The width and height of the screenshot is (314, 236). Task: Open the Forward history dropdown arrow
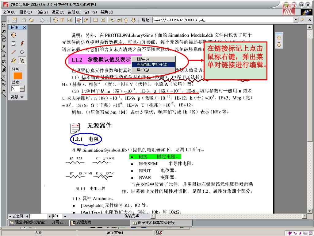pyautogui.click(x=47, y=20)
